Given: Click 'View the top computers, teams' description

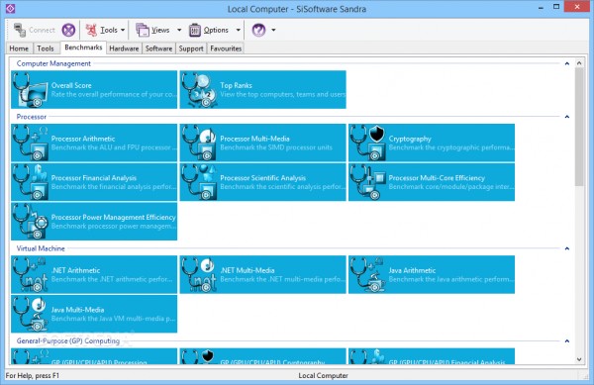Looking at the screenshot, I should [282, 94].
